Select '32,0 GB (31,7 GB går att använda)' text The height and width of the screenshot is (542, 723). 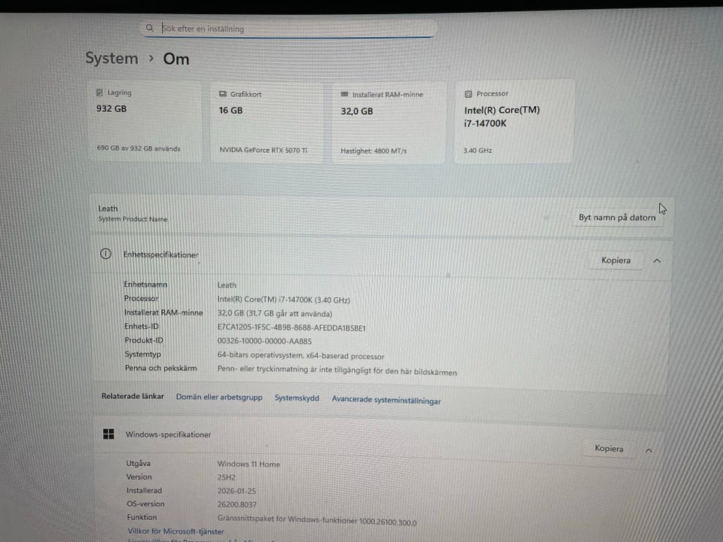tap(275, 313)
